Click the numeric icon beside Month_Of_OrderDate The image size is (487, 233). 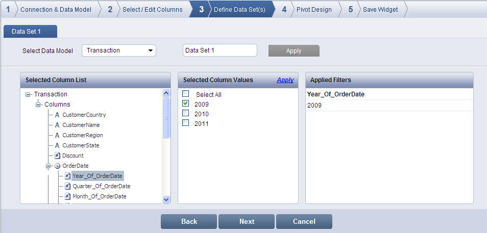pos(67,196)
